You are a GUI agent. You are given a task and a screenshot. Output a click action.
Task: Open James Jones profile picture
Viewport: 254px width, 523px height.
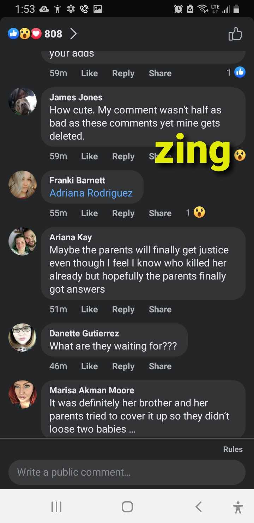(x=23, y=101)
